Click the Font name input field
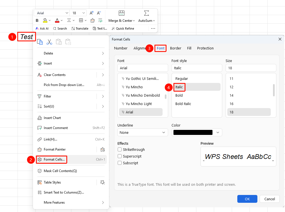This screenshot has width=285, height=212. pyautogui.click(x=143, y=68)
